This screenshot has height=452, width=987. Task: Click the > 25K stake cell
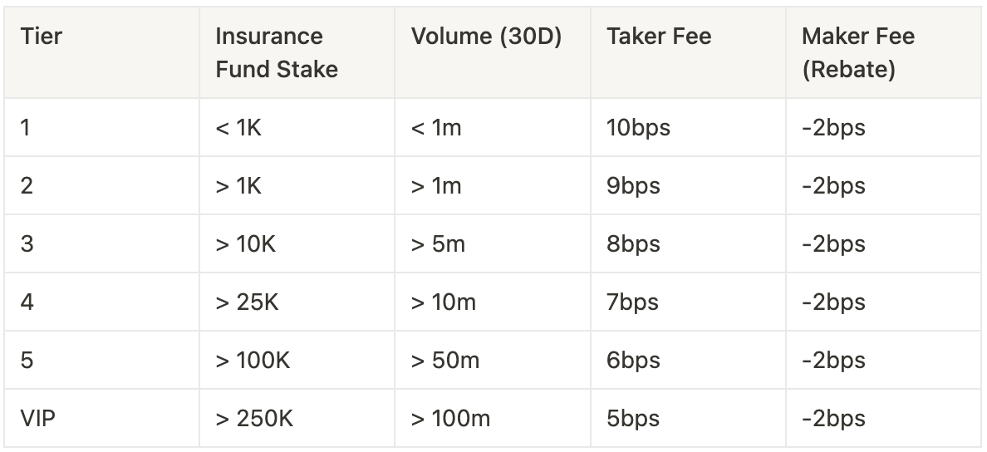click(247, 302)
